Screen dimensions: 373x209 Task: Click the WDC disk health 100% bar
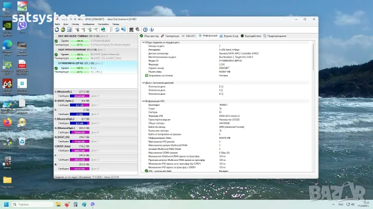pos(80,41)
